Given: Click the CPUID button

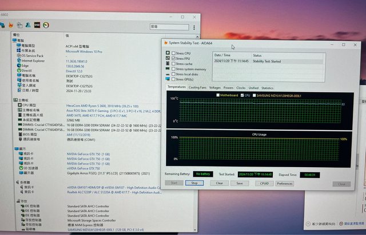Looking at the screenshot, I should tap(264, 183).
